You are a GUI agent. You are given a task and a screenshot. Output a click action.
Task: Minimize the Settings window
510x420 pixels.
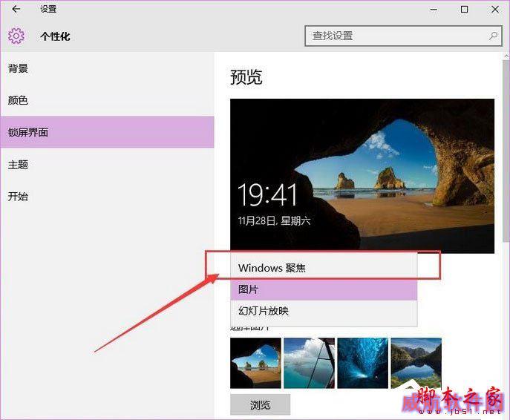pos(434,10)
